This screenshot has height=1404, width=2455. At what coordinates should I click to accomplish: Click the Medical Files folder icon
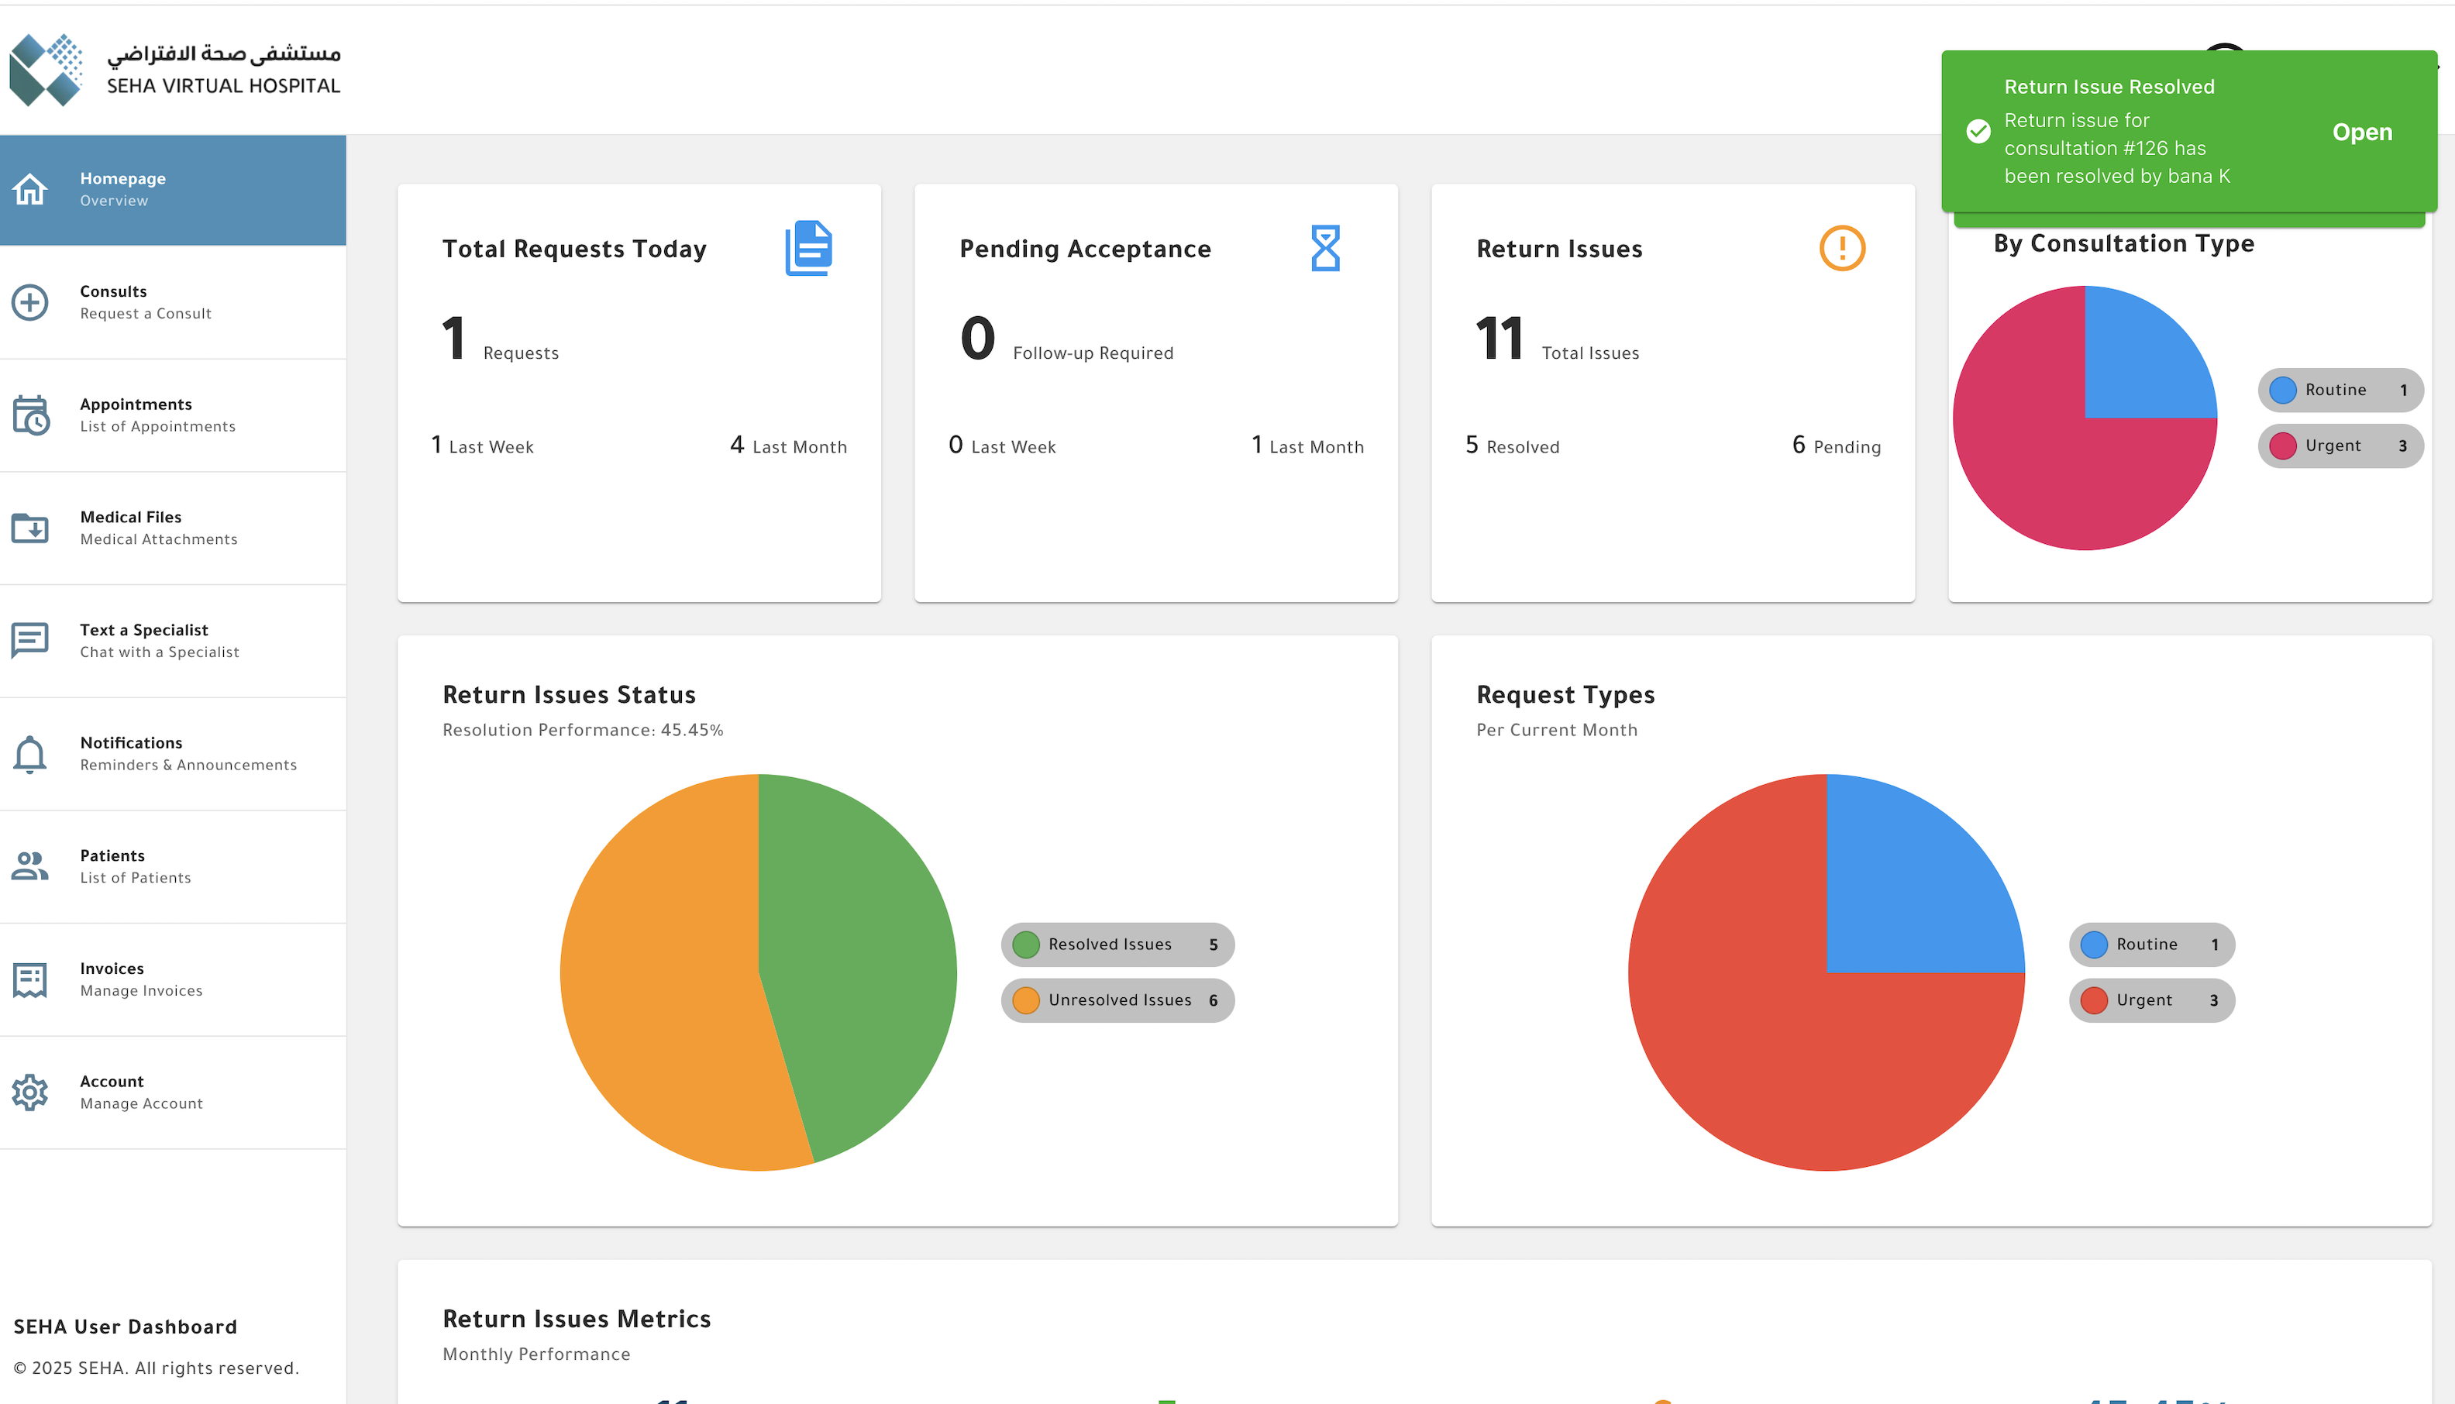click(x=30, y=528)
